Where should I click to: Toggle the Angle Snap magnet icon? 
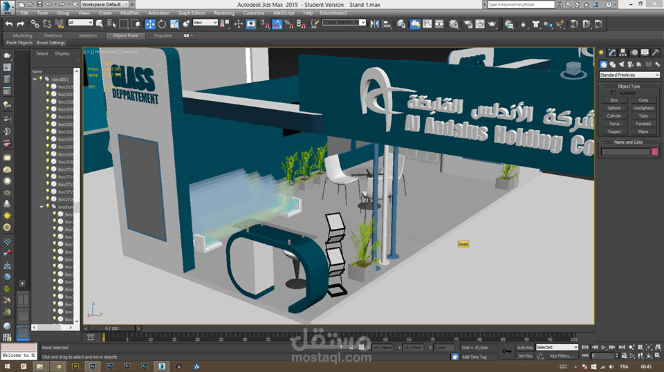pyautogui.click(x=277, y=24)
